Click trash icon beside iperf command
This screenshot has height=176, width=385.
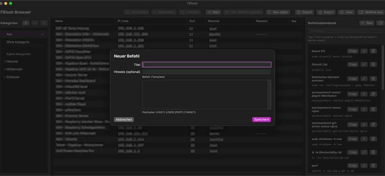373,165
